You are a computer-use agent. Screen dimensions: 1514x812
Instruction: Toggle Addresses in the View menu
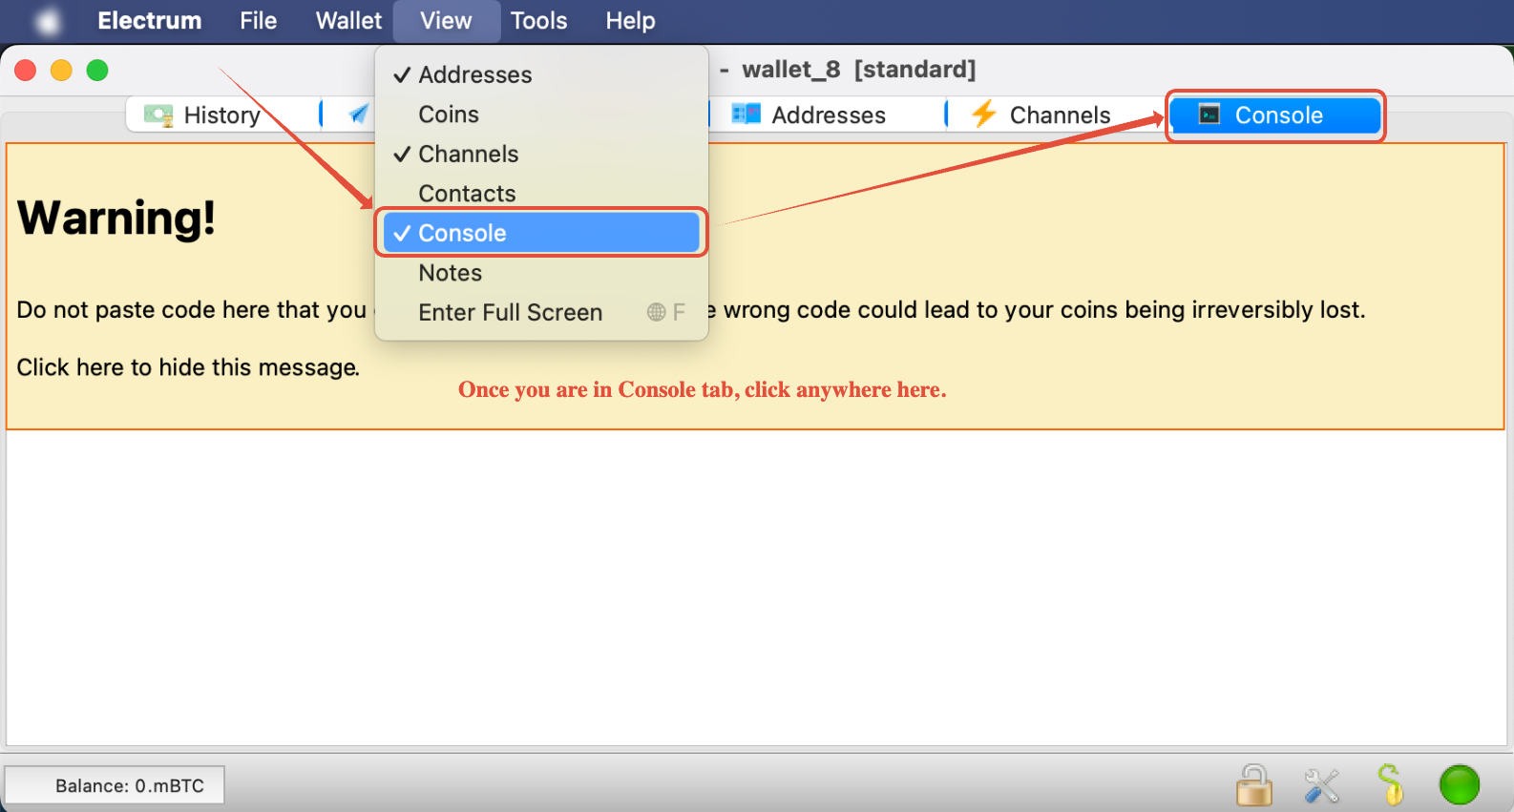coord(541,74)
